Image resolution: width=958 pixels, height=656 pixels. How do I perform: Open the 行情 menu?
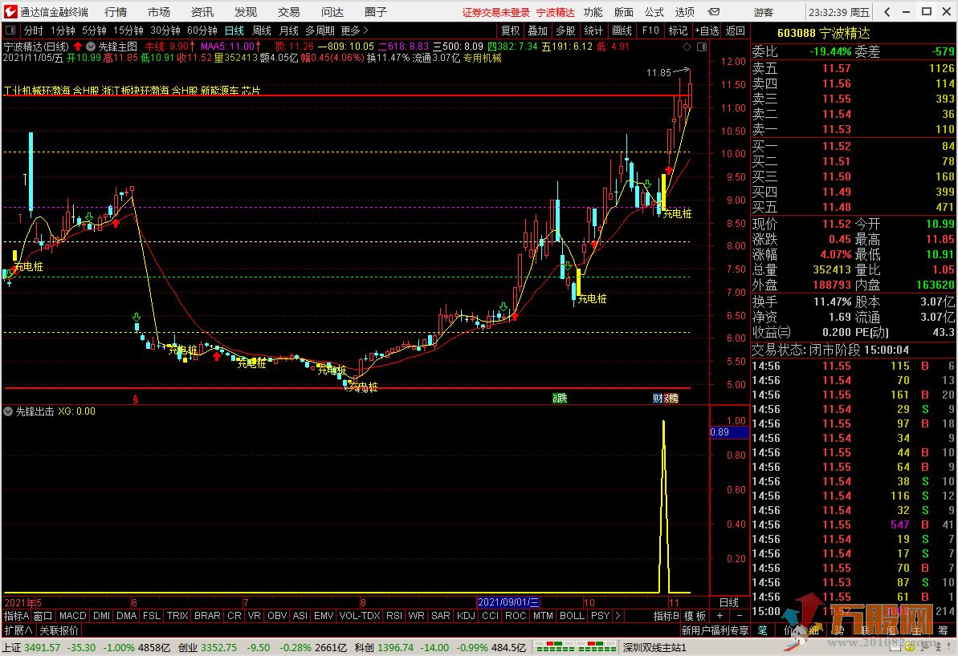116,12
